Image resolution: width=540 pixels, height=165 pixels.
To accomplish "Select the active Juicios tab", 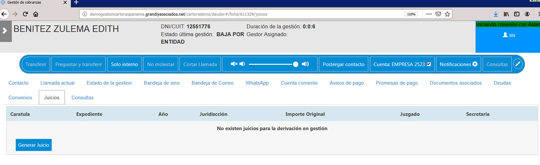I will tap(51, 97).
